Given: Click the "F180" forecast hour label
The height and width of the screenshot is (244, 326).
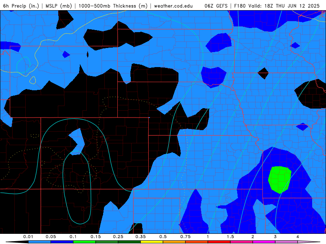Looking at the screenshot, I should (x=240, y=6).
